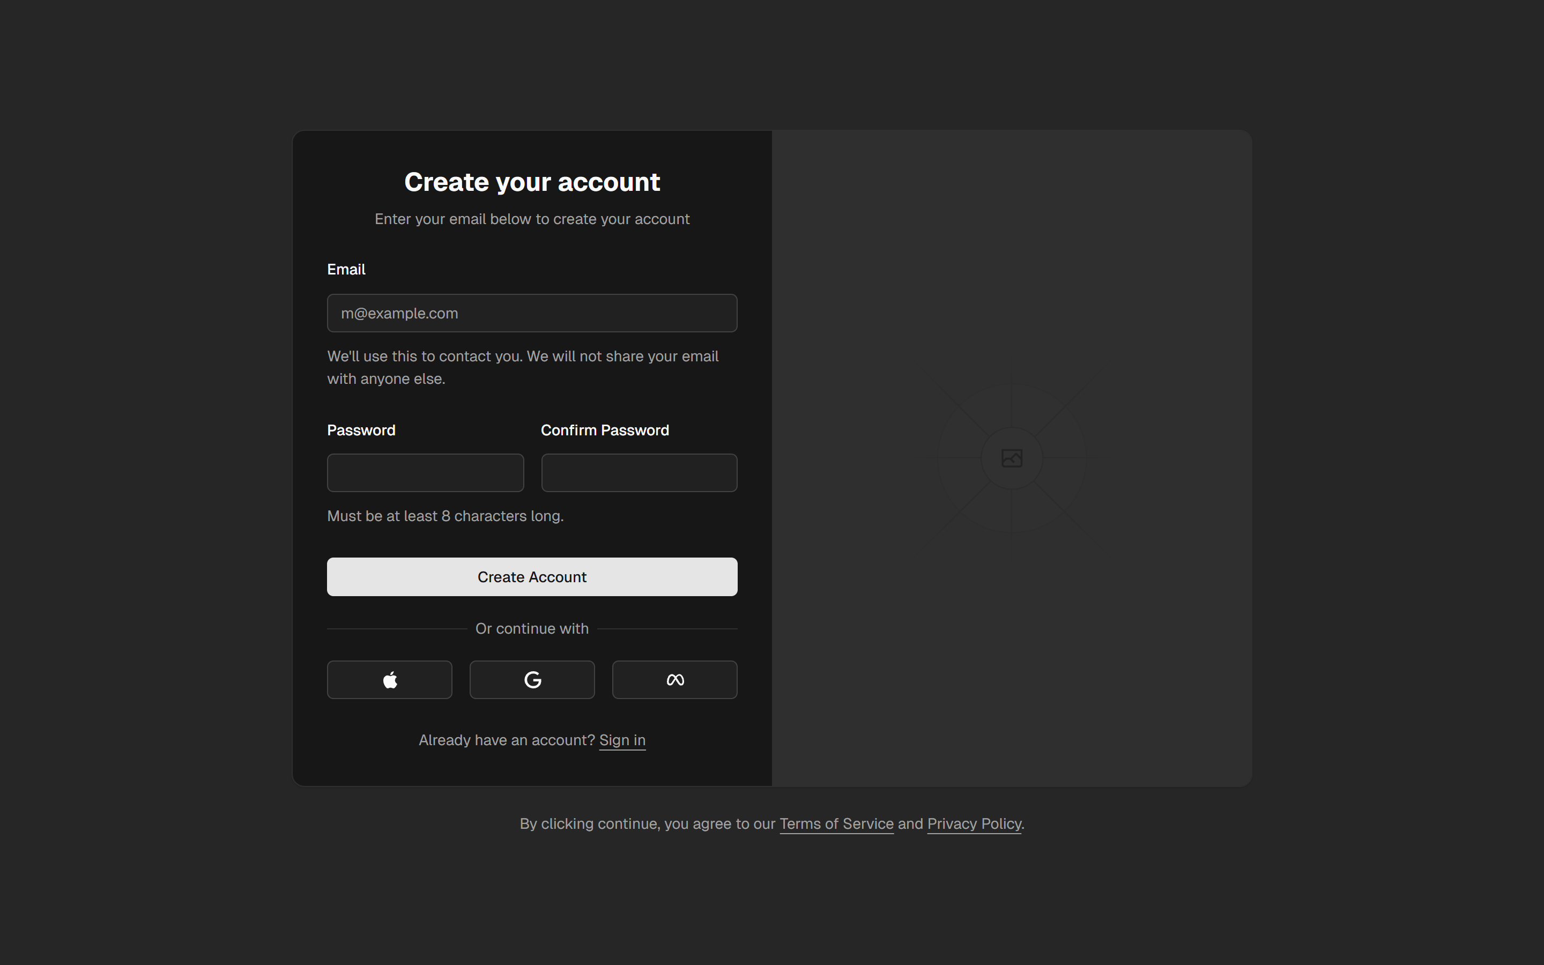Click the Create your account heading
1544x965 pixels.
click(532, 182)
